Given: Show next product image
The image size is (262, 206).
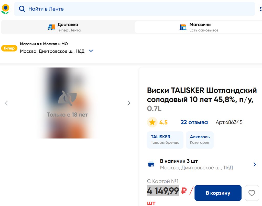Looking at the screenshot, I should coord(129,103).
